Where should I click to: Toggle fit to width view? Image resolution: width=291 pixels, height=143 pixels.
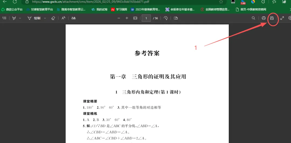(135, 18)
